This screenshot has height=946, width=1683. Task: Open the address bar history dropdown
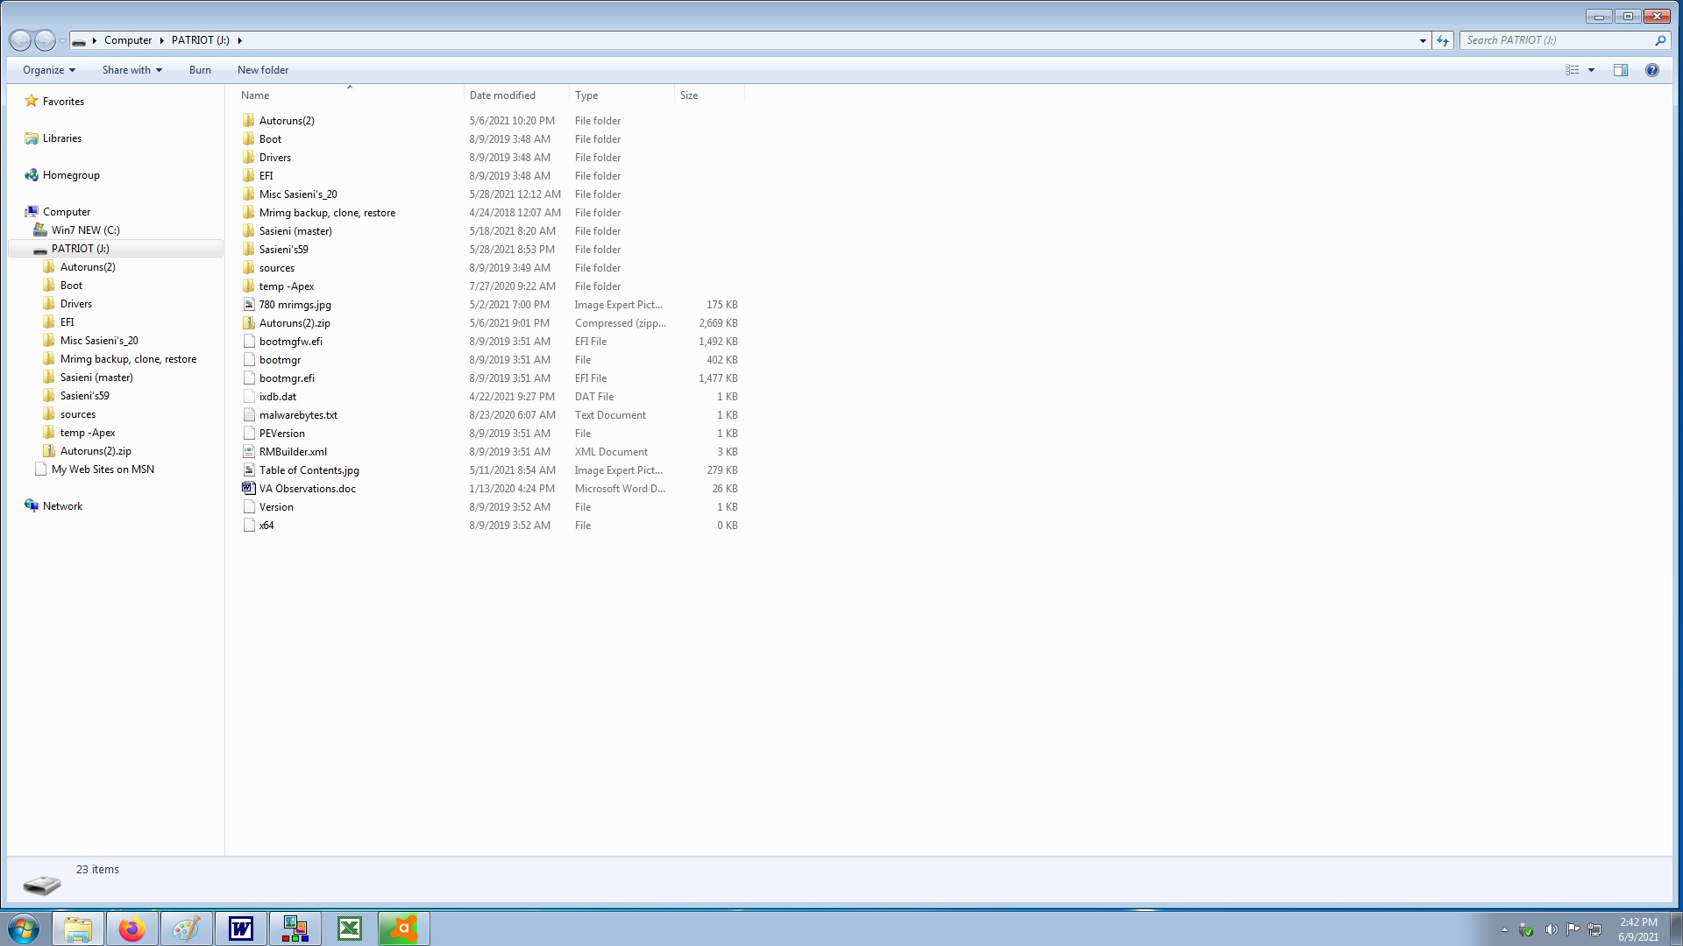(1423, 40)
